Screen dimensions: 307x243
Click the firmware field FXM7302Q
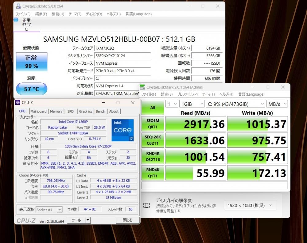[122, 48]
